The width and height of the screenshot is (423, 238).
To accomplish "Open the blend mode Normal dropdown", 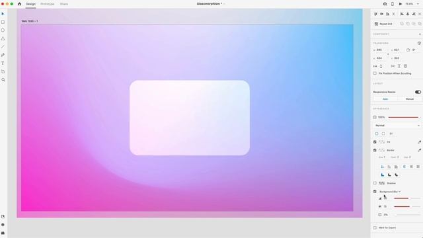I will pos(397,126).
